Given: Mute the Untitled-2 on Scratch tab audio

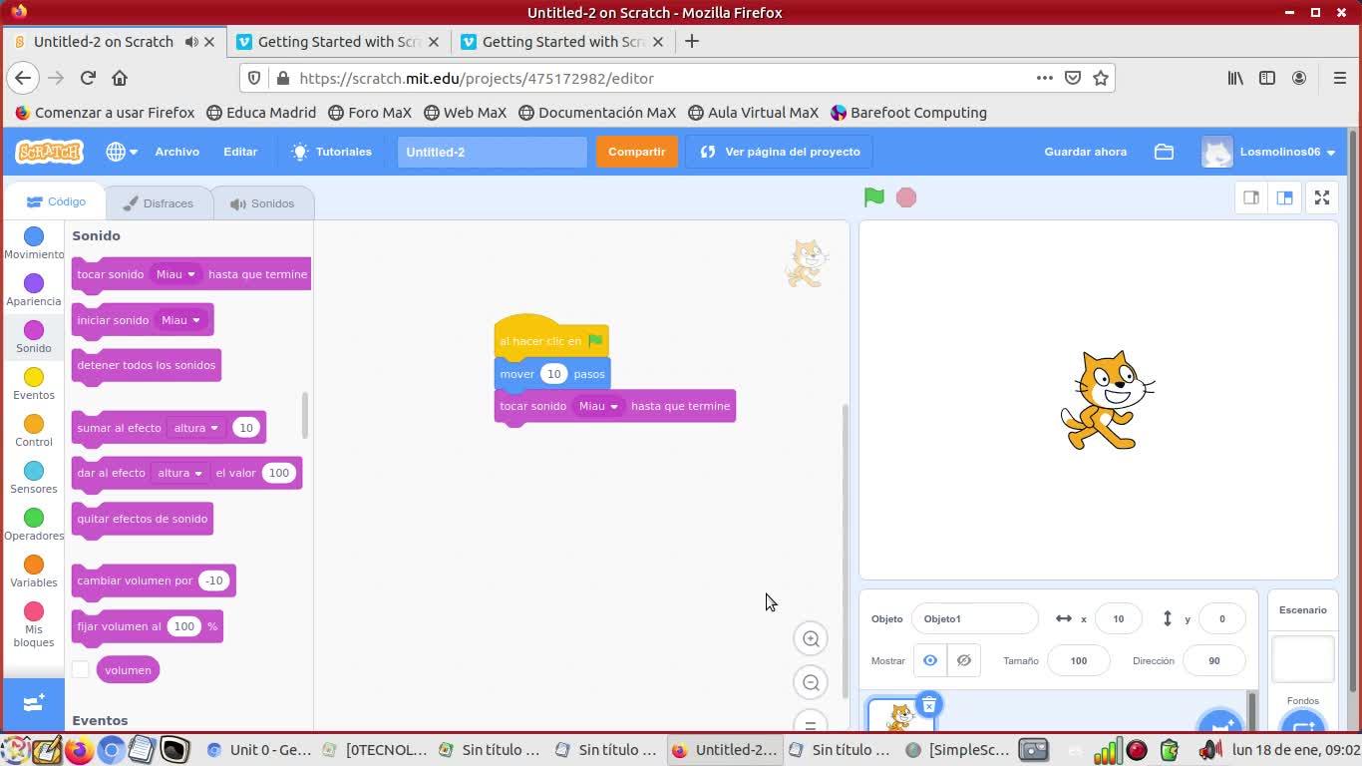Looking at the screenshot, I should [191, 42].
